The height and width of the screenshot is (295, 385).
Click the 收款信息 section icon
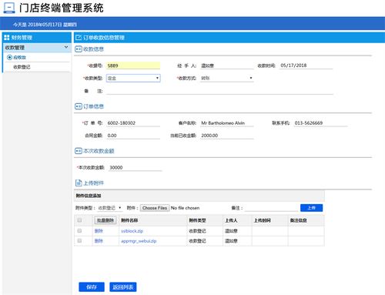tap(79, 49)
